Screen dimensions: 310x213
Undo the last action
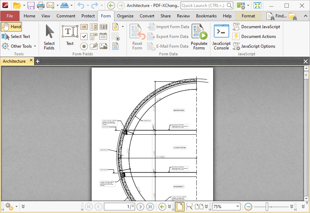pyautogui.click(x=81, y=6)
